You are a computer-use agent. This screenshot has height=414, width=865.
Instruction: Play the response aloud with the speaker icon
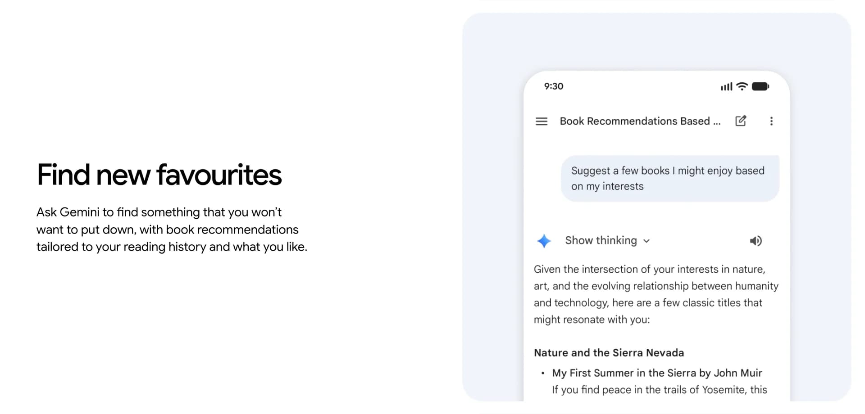coord(756,241)
